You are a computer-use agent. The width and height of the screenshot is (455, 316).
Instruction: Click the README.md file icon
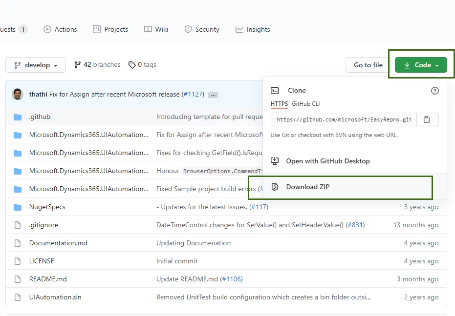point(18,279)
